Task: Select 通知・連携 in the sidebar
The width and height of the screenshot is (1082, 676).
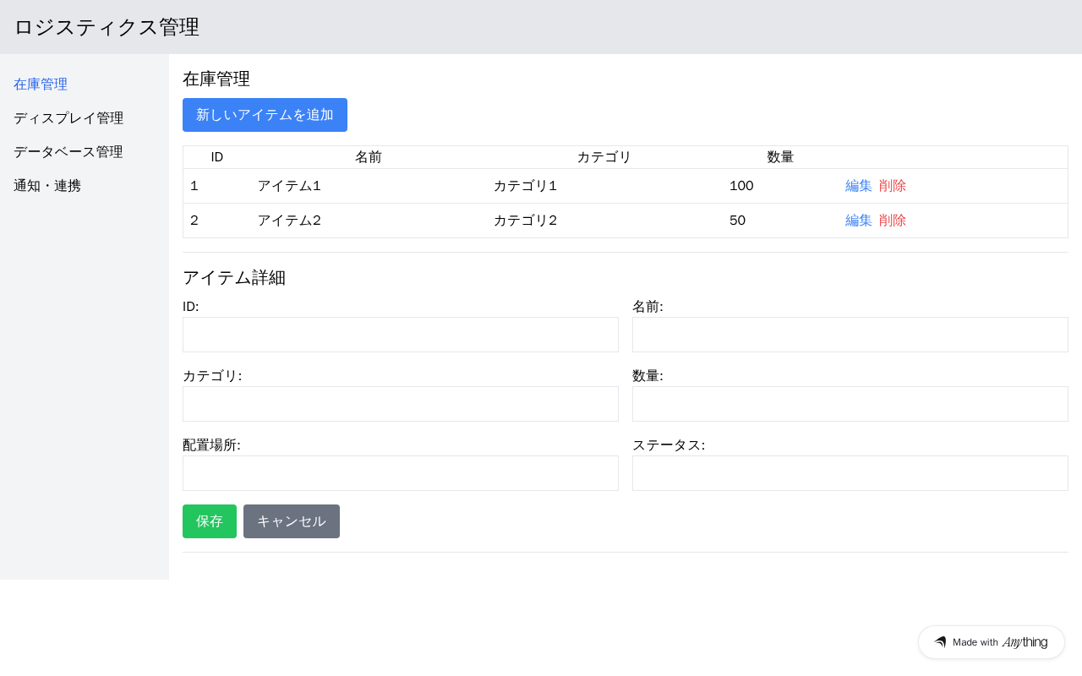Action: click(47, 186)
